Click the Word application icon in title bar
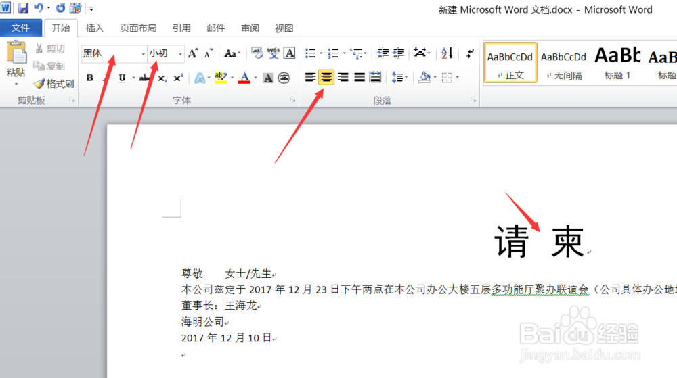 pyautogui.click(x=5, y=7)
